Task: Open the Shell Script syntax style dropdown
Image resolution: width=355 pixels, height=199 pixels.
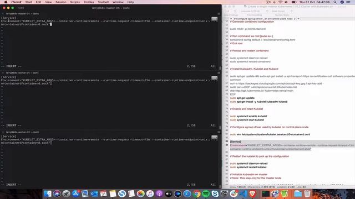Action: 282,11
